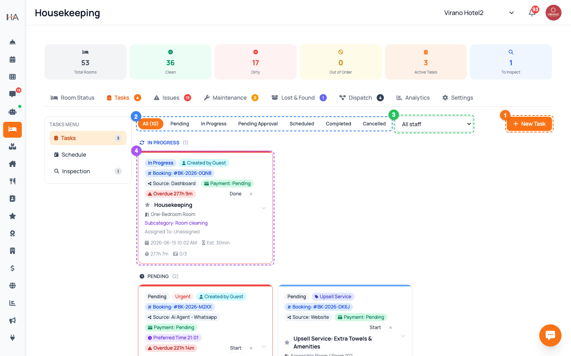Open the restaurant utensils sidebar icon
The image size is (571, 356).
tap(12, 181)
